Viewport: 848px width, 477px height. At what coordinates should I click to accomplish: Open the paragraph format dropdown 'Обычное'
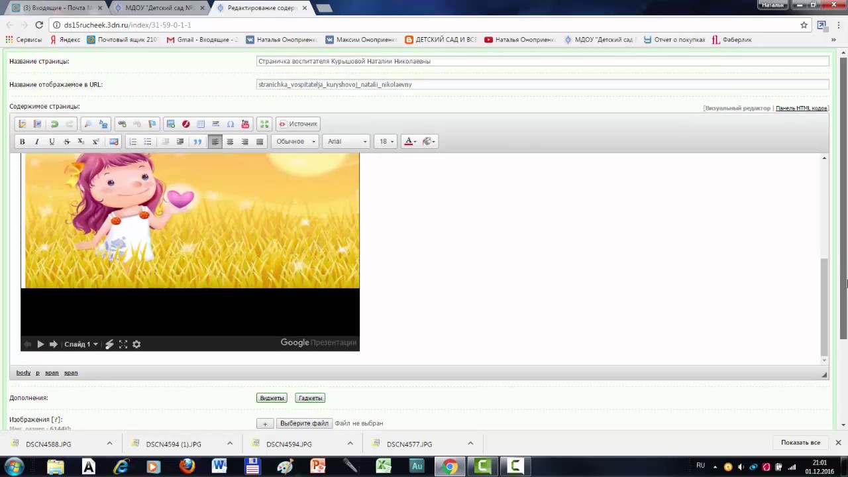[295, 141]
